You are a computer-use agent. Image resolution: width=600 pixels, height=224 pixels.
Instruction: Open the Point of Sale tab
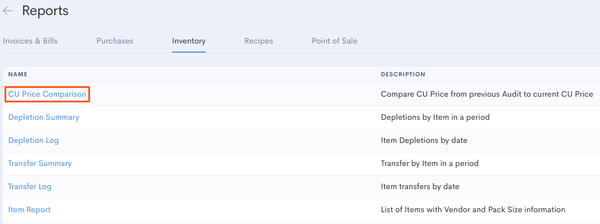coord(335,41)
